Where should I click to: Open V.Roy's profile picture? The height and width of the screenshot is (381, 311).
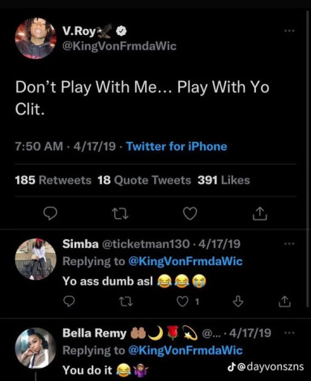pos(36,38)
